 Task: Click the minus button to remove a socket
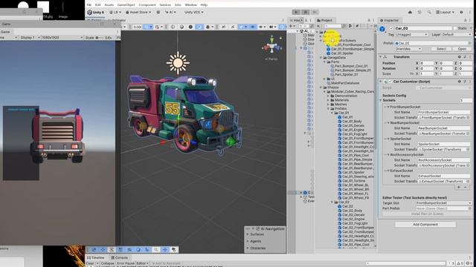tap(466, 187)
